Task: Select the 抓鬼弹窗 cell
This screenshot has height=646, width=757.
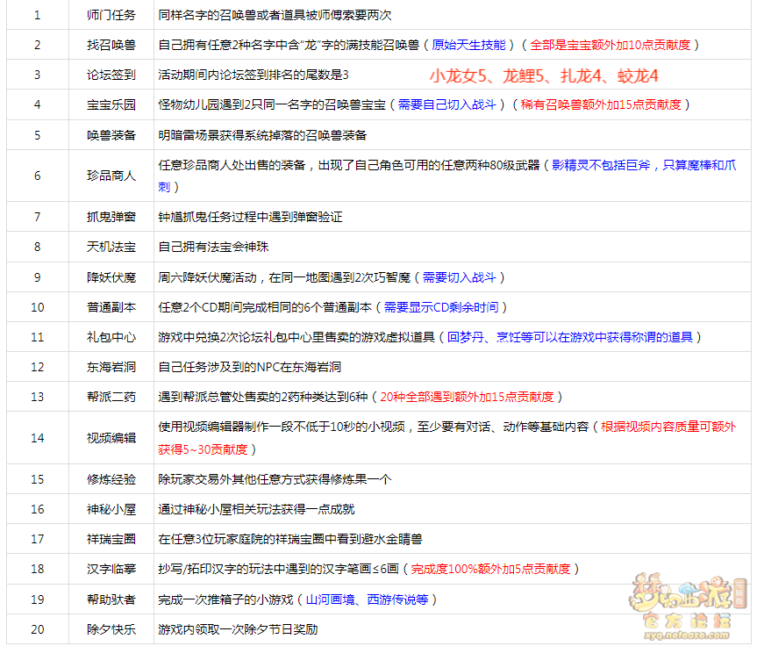Action: point(111,217)
